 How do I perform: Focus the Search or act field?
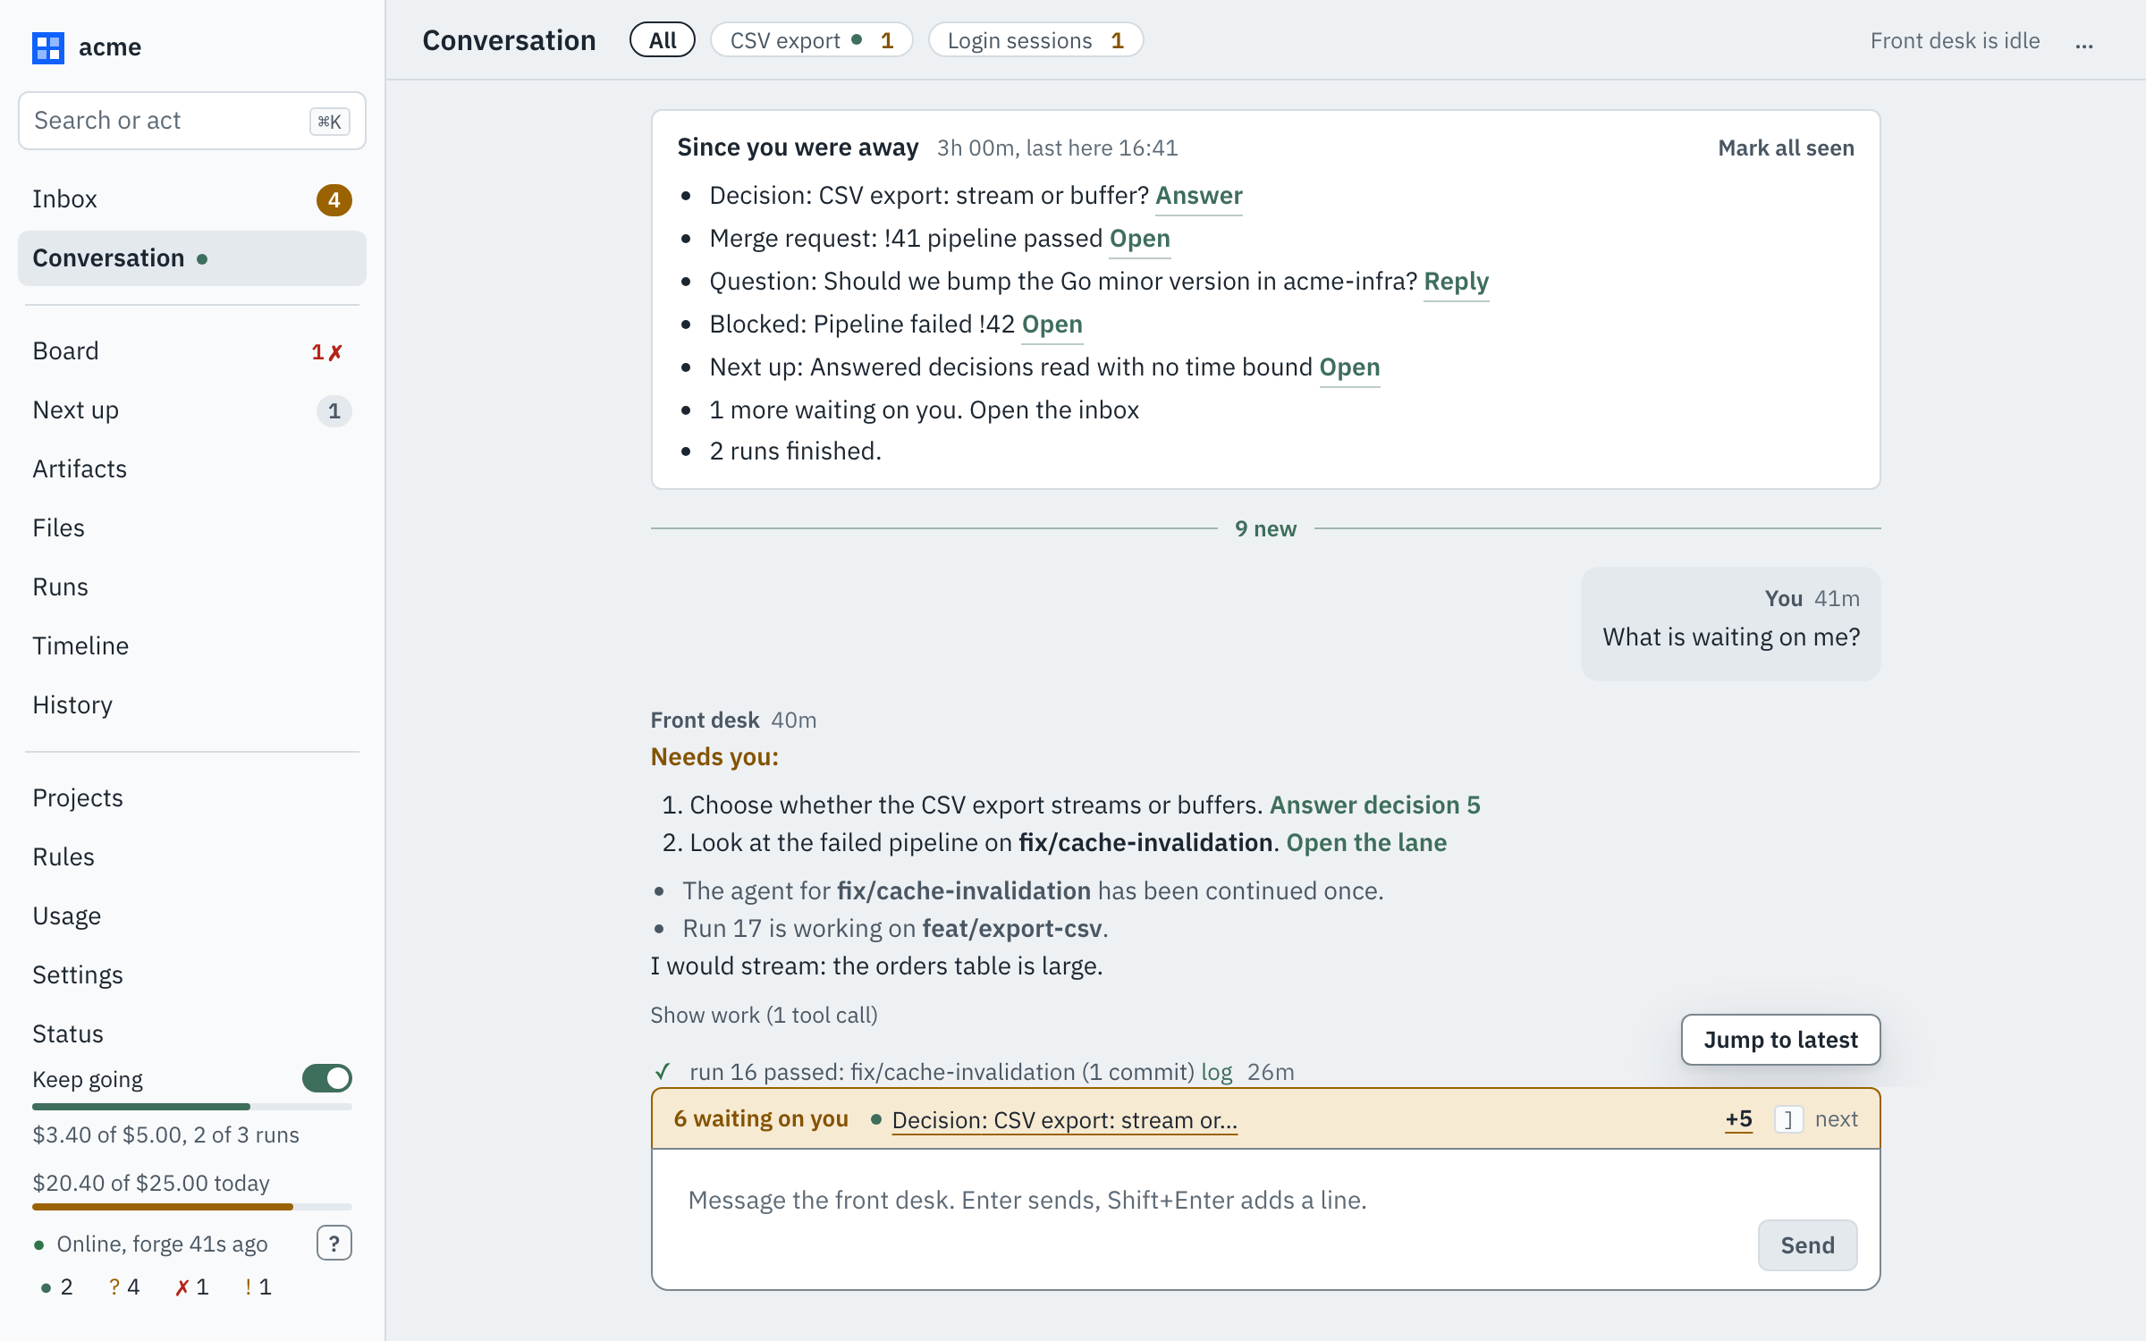[192, 121]
